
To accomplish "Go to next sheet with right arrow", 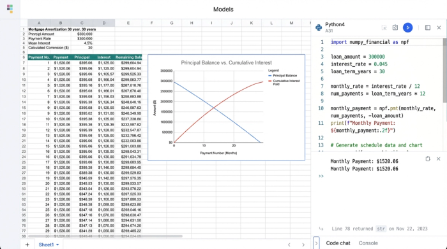I will 303,245.
